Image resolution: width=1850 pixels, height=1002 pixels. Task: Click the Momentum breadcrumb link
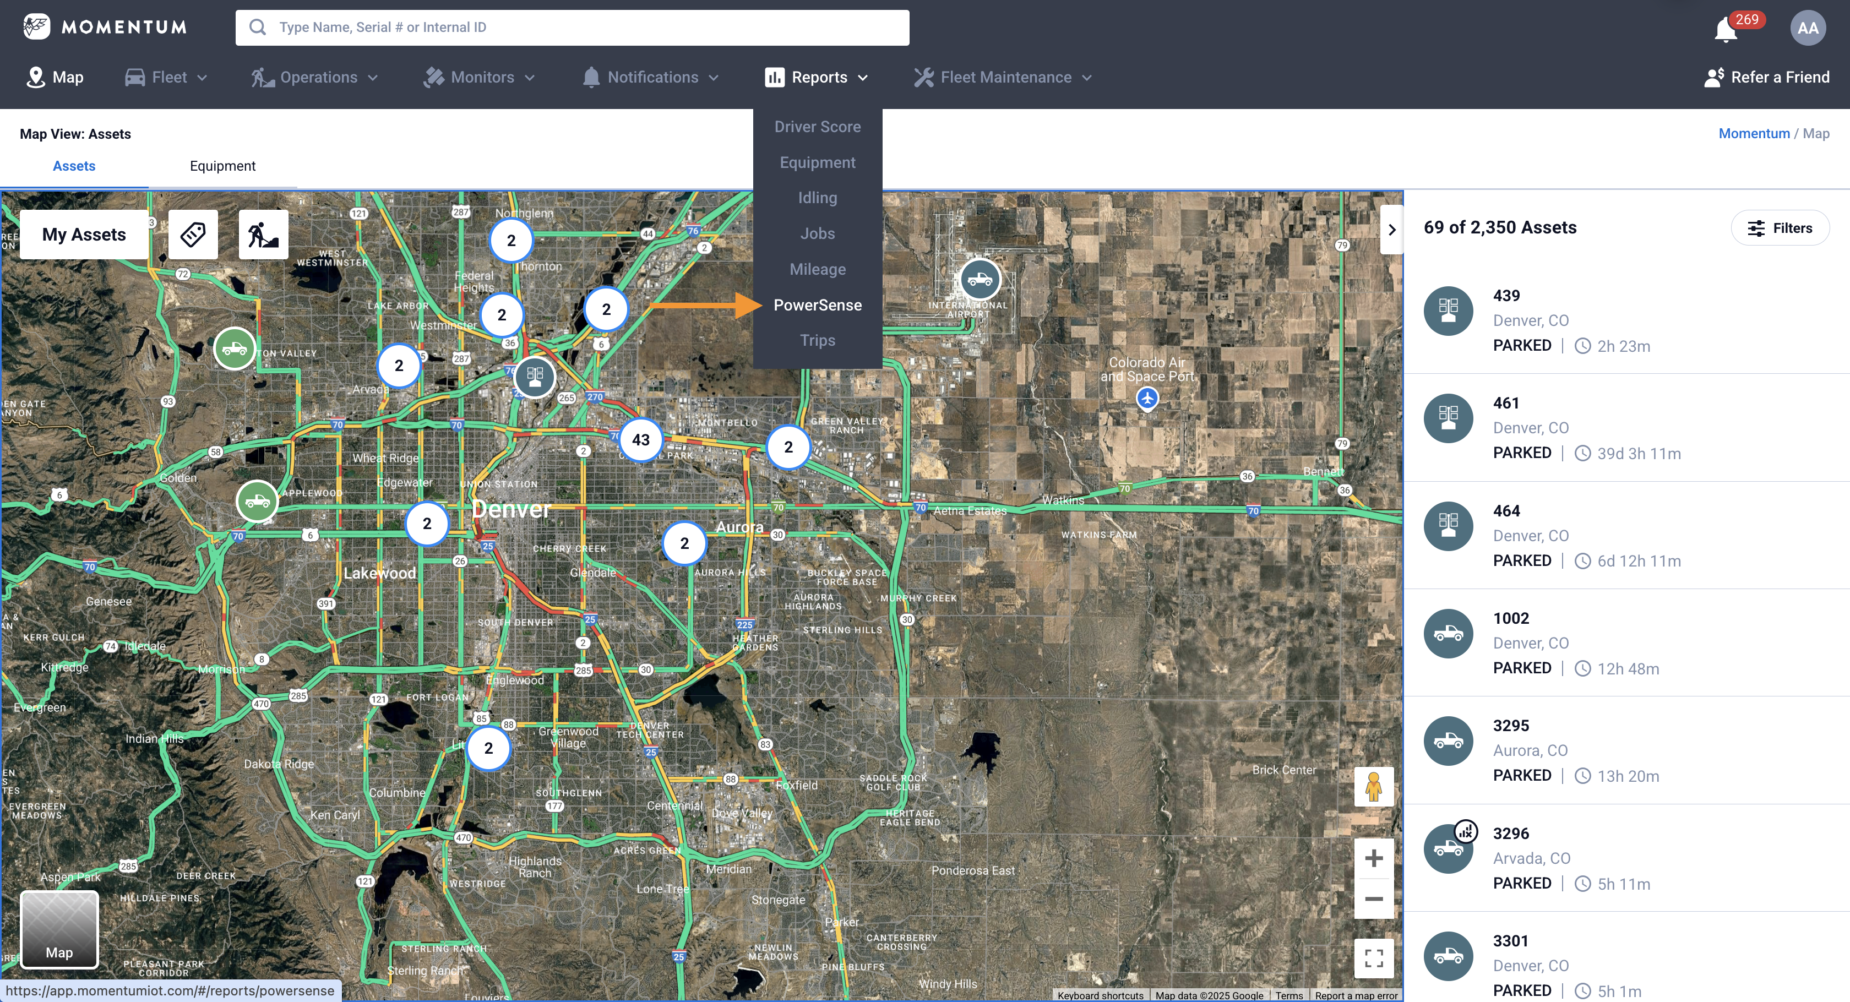click(1753, 134)
